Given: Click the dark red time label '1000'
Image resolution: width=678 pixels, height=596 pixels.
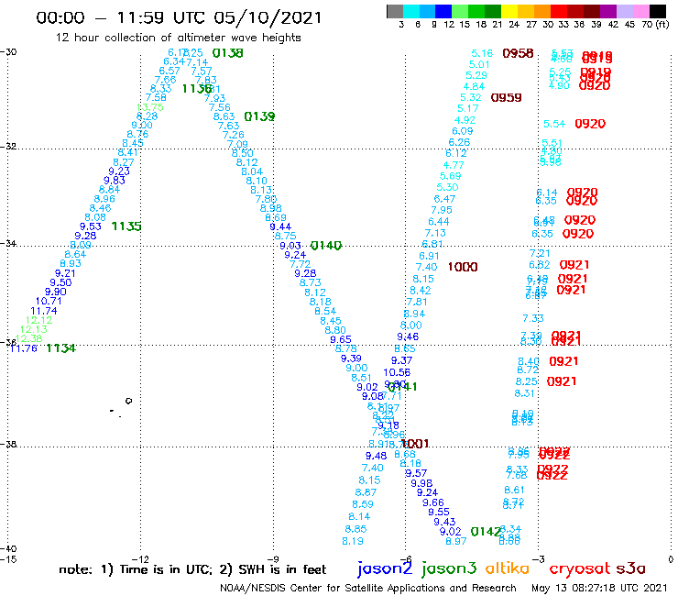Looking at the screenshot, I should [463, 267].
